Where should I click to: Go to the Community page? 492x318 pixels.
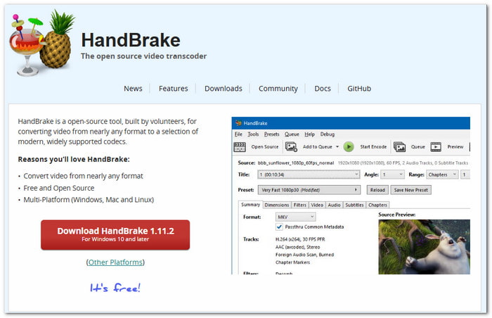tap(278, 89)
